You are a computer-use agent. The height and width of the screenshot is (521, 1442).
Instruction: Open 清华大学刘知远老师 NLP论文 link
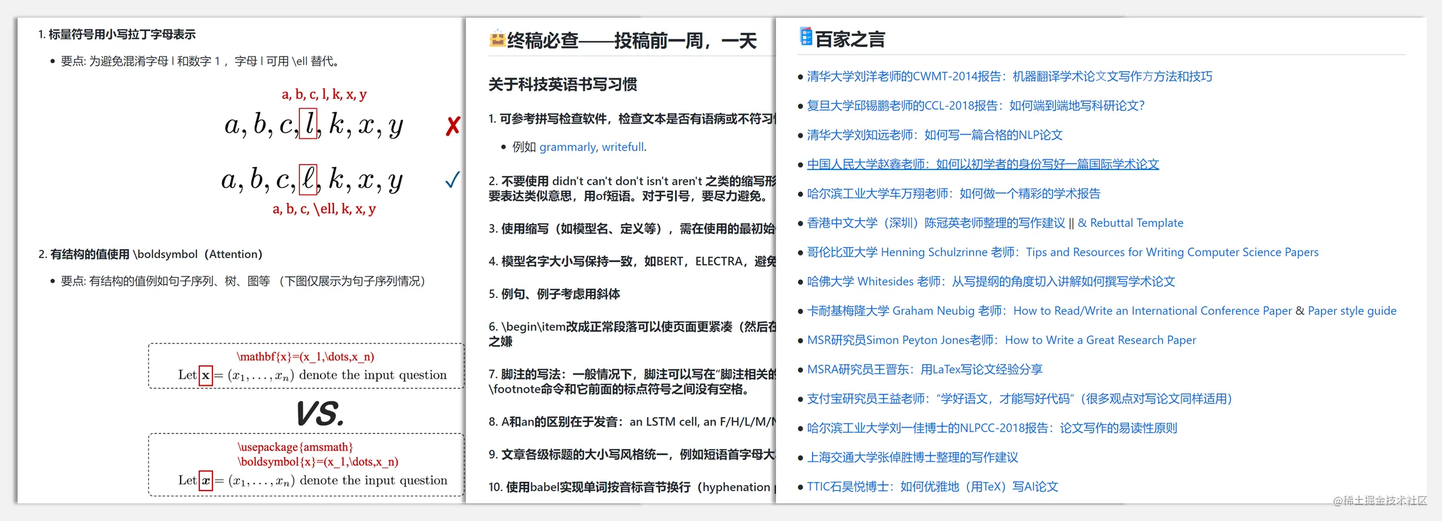pyautogui.click(x=935, y=135)
